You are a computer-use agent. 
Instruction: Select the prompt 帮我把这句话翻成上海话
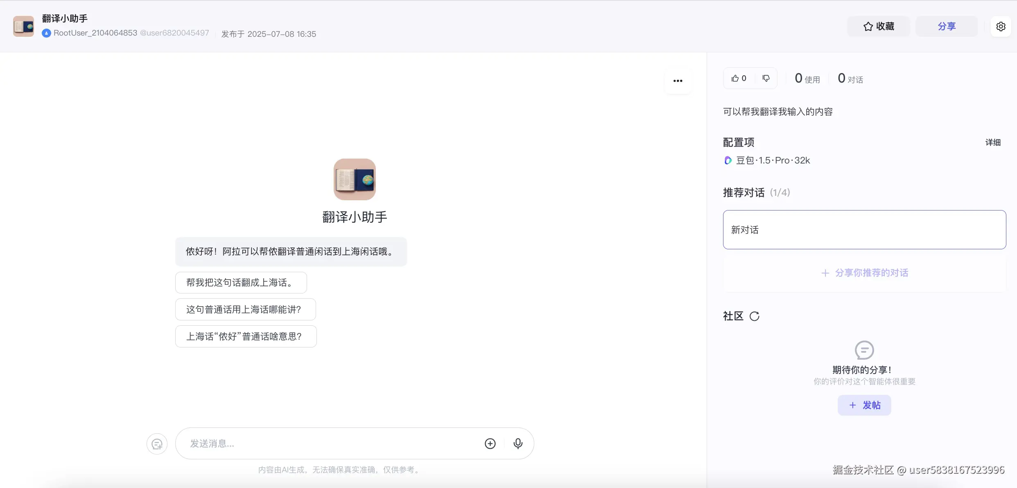241,282
